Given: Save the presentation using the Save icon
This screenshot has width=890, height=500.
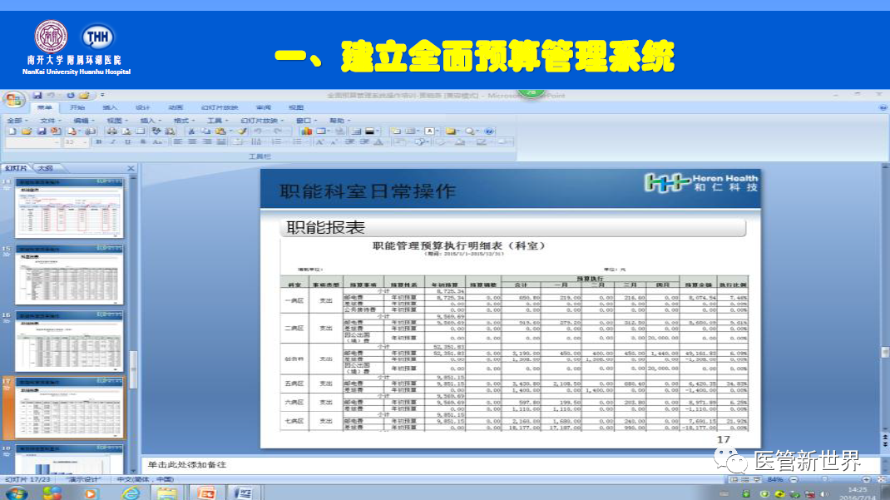Looking at the screenshot, I should (41, 131).
